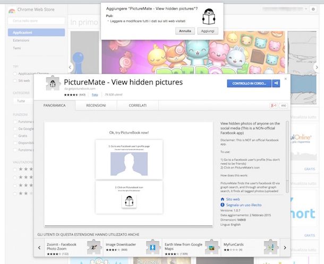The image size is (324, 264).
Task: Select the two-star rating filter
Action: coord(15,193)
